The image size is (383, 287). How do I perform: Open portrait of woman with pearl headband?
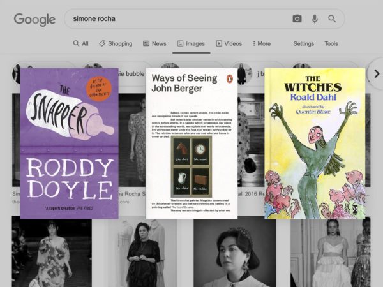pyautogui.click(x=235, y=253)
